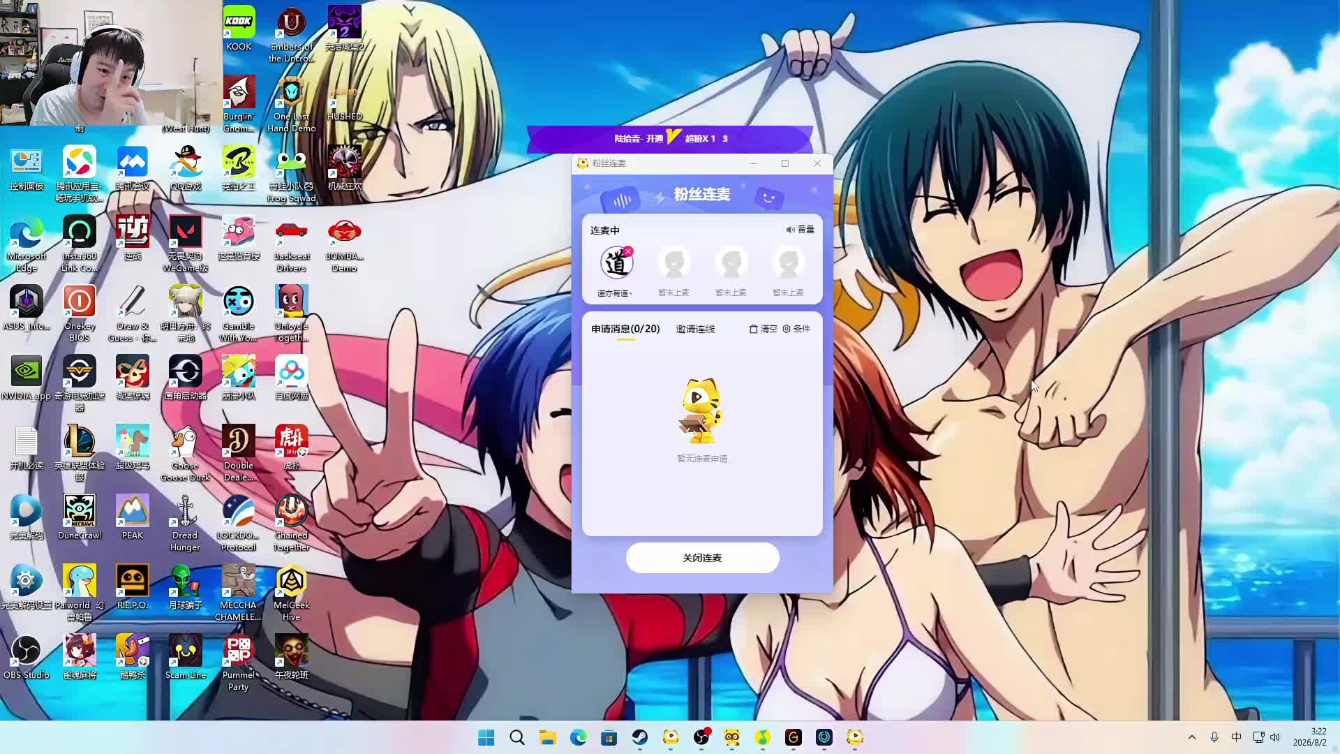
Task: Open taskbar Search
Action: (x=516, y=737)
